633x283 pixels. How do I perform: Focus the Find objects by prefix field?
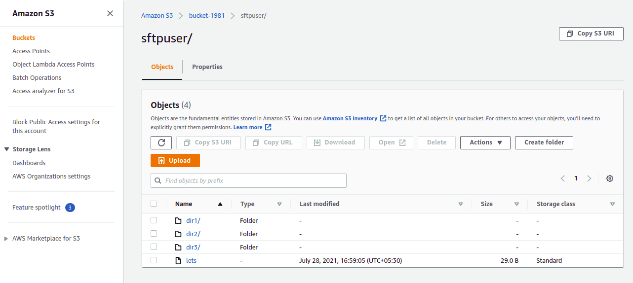coord(248,180)
